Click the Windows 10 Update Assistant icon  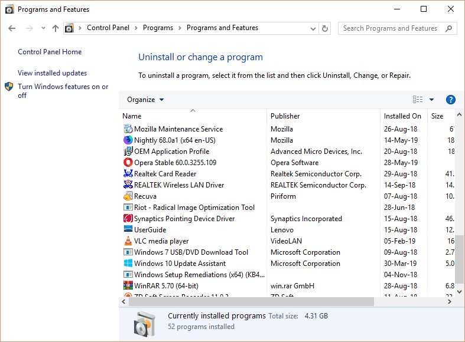click(128, 263)
